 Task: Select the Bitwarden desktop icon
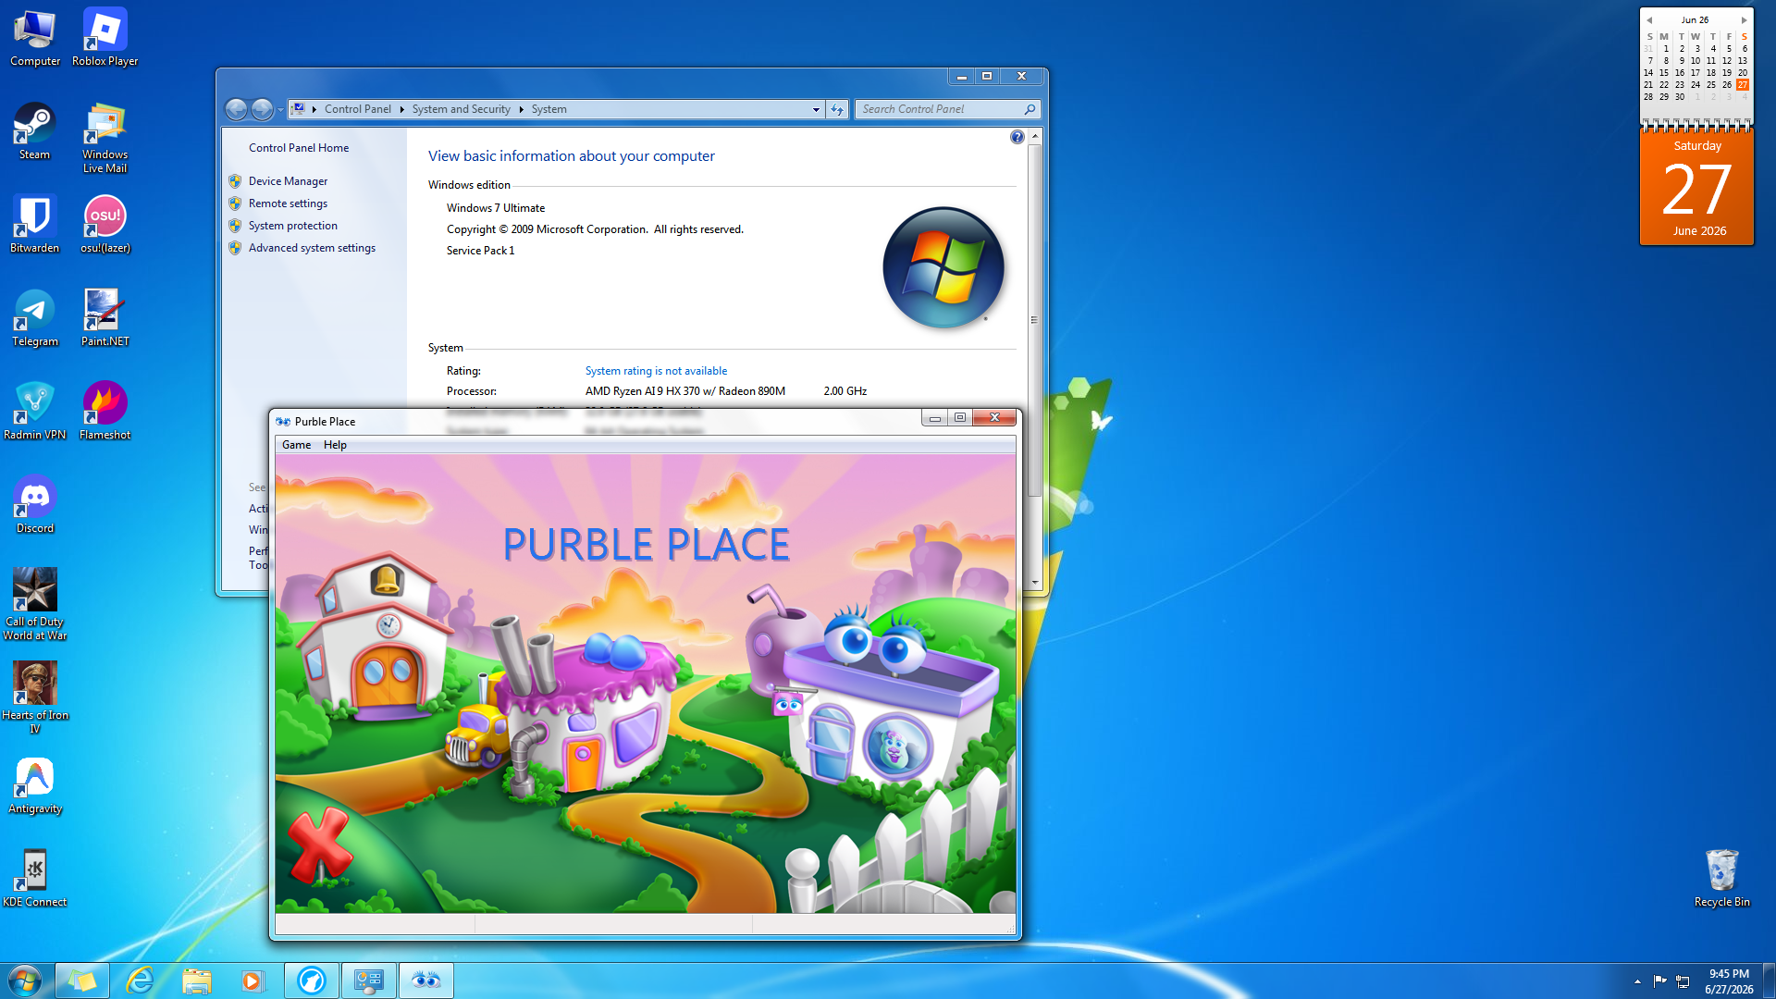pos(35,225)
